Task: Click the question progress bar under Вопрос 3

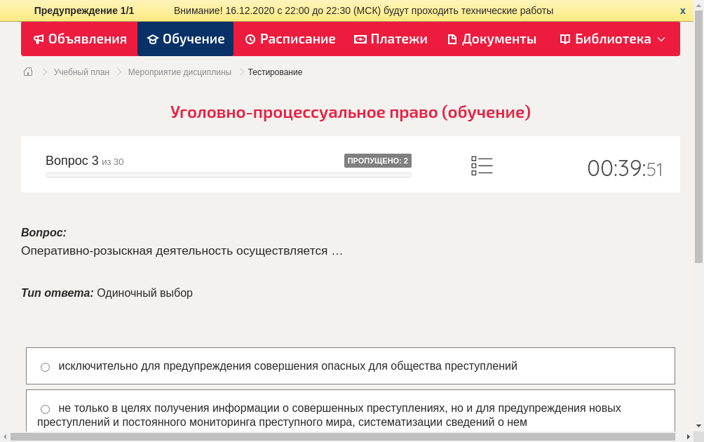Action: click(x=228, y=175)
